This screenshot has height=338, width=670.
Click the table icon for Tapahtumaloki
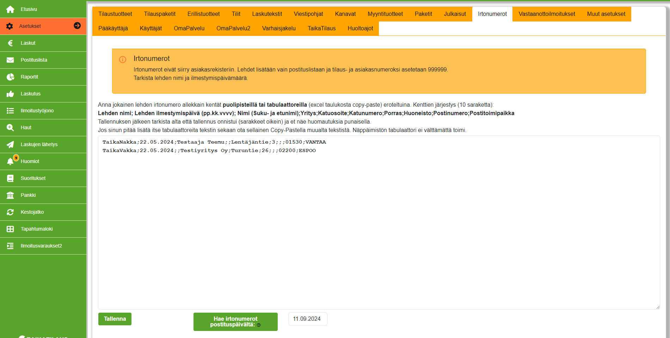tap(10, 229)
